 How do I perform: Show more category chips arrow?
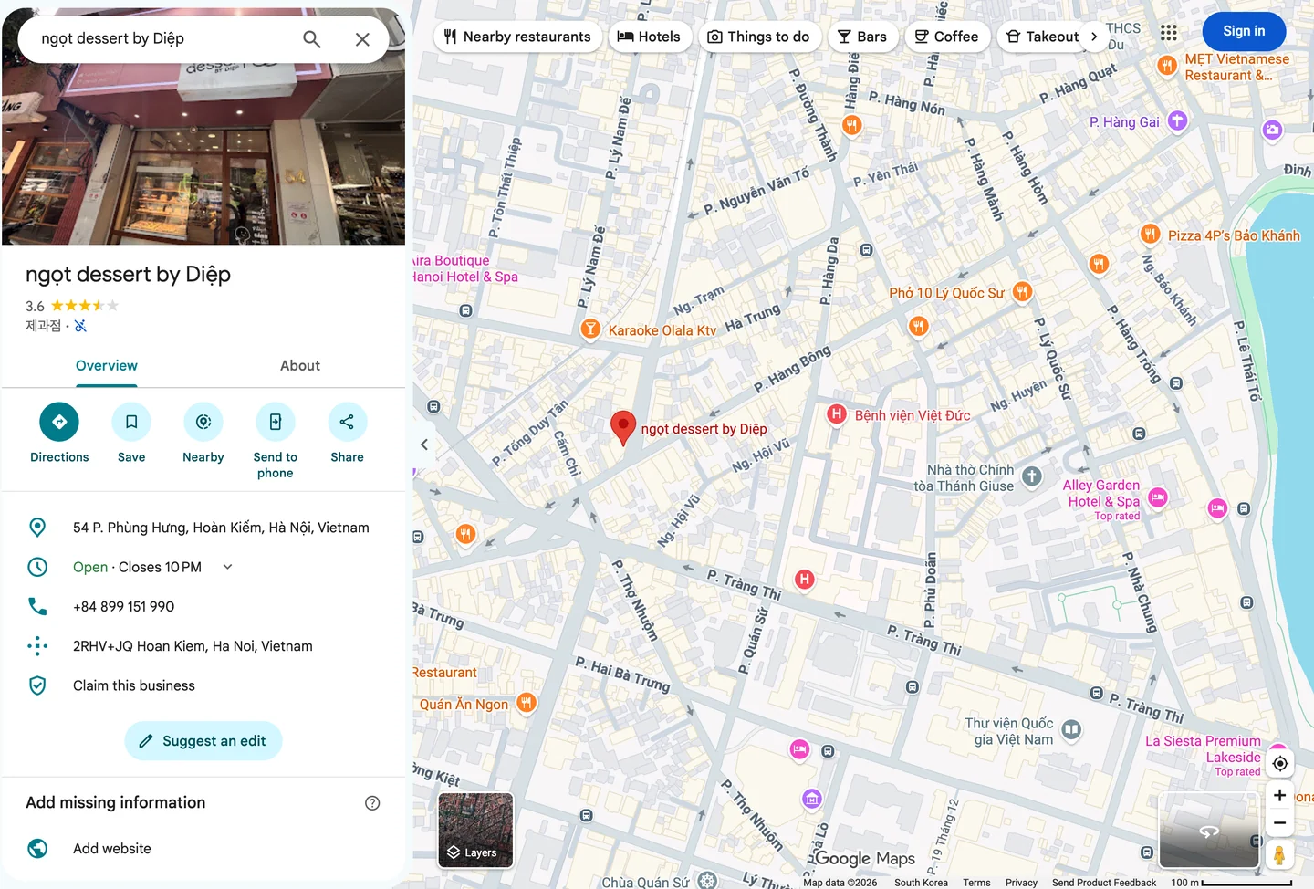point(1093,37)
